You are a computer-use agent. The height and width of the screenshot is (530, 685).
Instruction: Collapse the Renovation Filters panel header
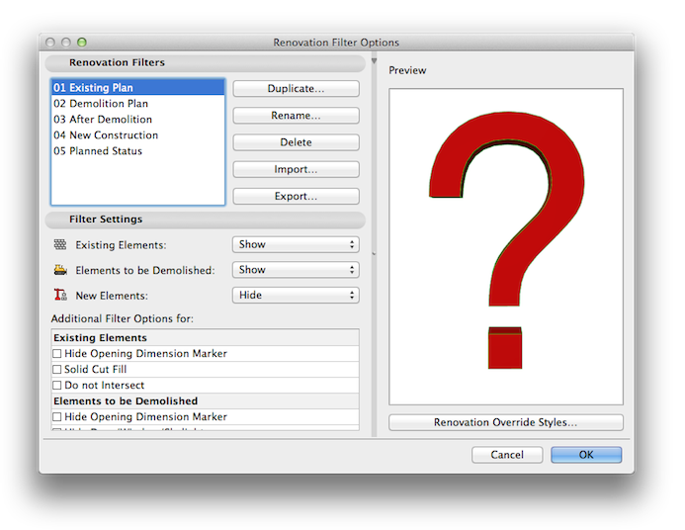click(206, 63)
